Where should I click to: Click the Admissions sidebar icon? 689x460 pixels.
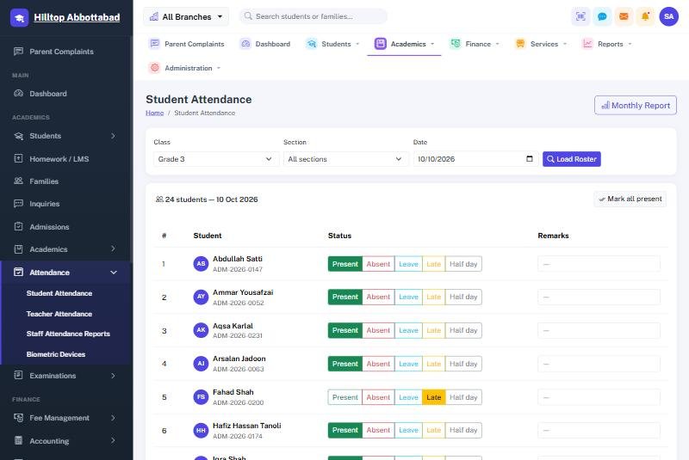point(18,226)
